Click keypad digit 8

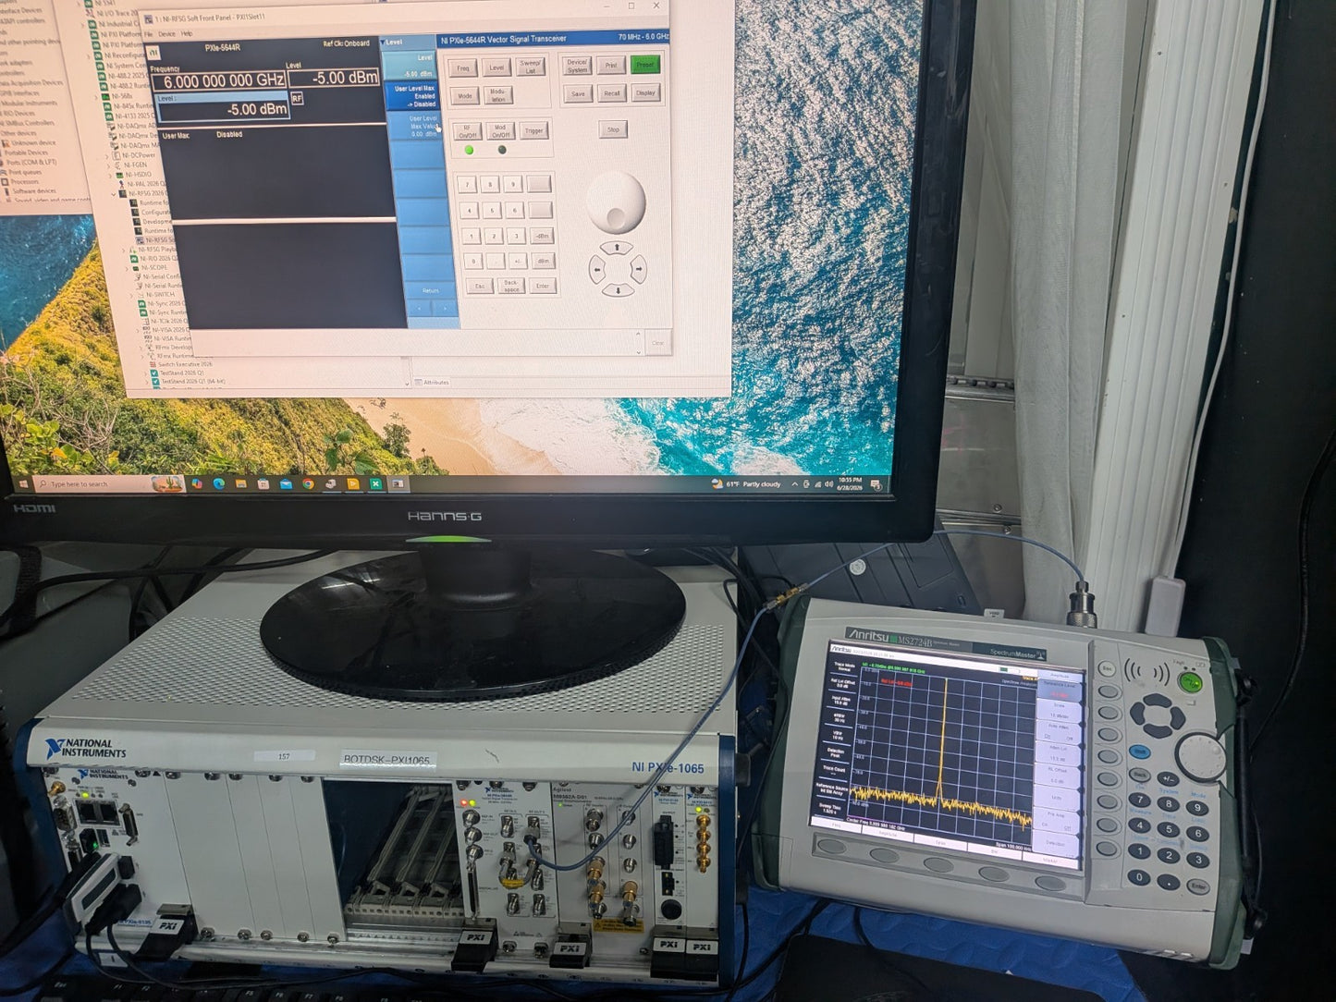tap(490, 185)
